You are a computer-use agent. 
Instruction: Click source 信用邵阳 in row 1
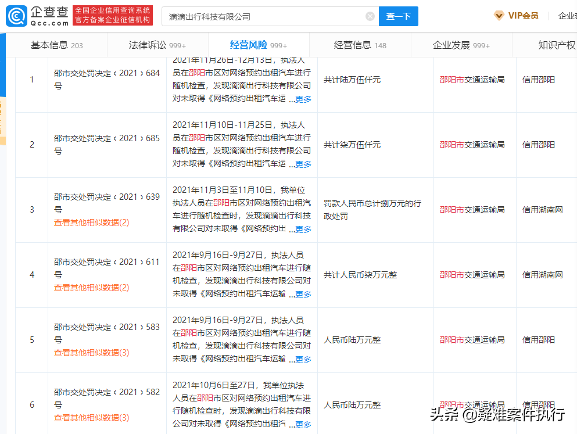539,80
